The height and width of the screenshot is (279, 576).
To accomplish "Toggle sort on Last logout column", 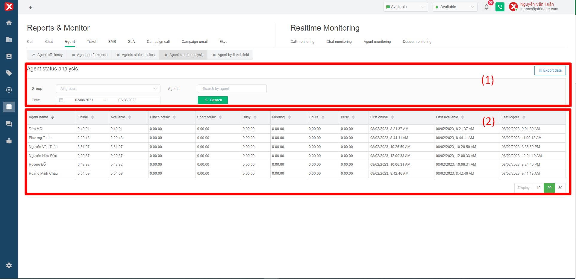I will click(x=524, y=117).
